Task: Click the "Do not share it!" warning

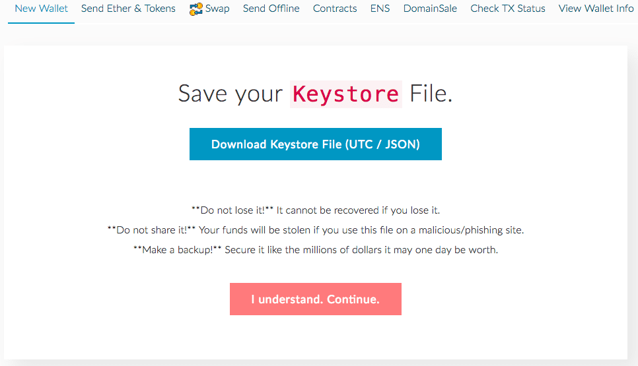Action: (151, 230)
